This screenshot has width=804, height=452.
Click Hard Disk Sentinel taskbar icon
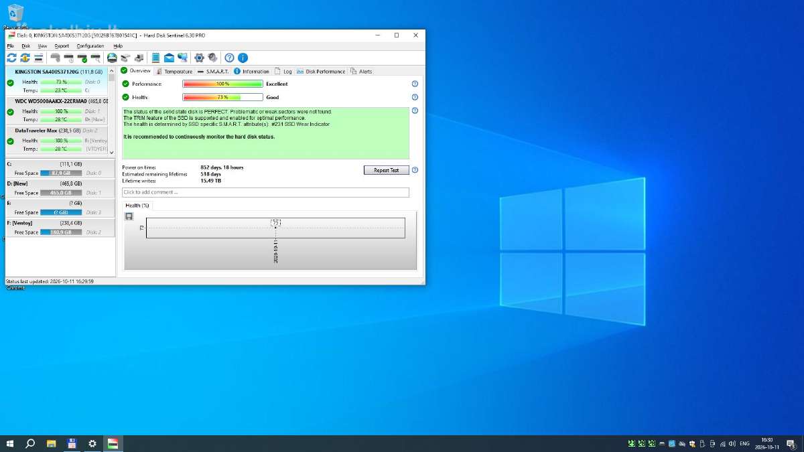[113, 443]
